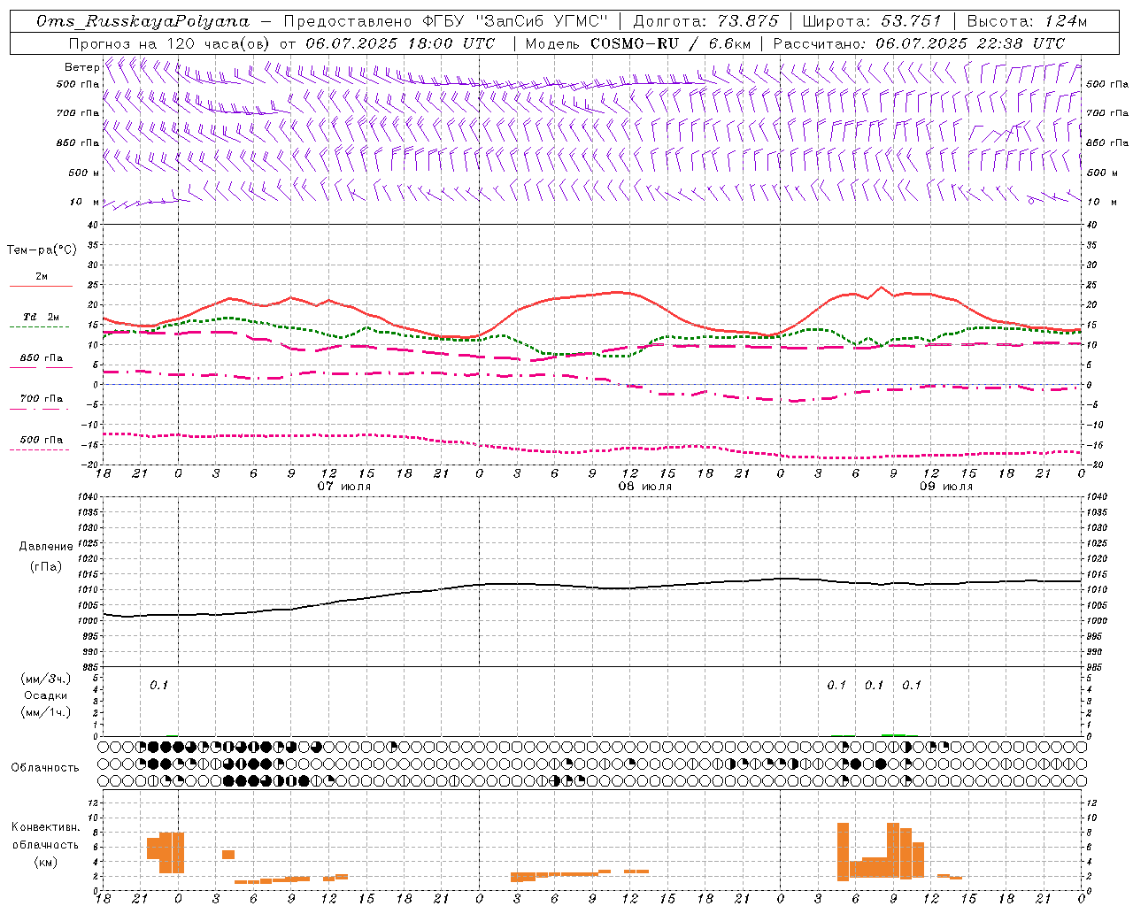Viewport: 1133px width, 906px height.
Task: Select the latitude value 'Широта: 53.751'
Action: point(871,21)
